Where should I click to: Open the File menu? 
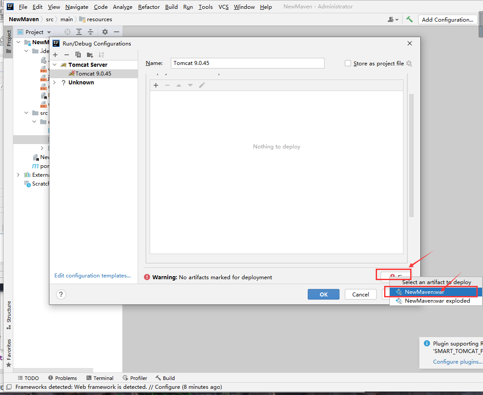click(x=23, y=7)
